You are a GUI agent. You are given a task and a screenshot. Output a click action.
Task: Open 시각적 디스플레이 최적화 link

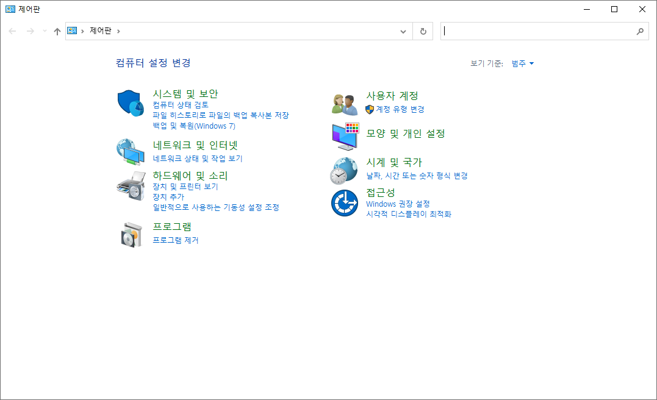(409, 214)
